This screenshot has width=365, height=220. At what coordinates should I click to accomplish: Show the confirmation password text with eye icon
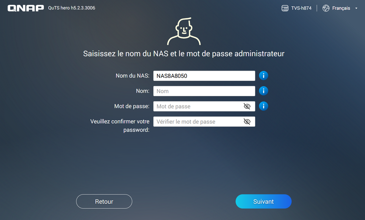pyautogui.click(x=247, y=122)
